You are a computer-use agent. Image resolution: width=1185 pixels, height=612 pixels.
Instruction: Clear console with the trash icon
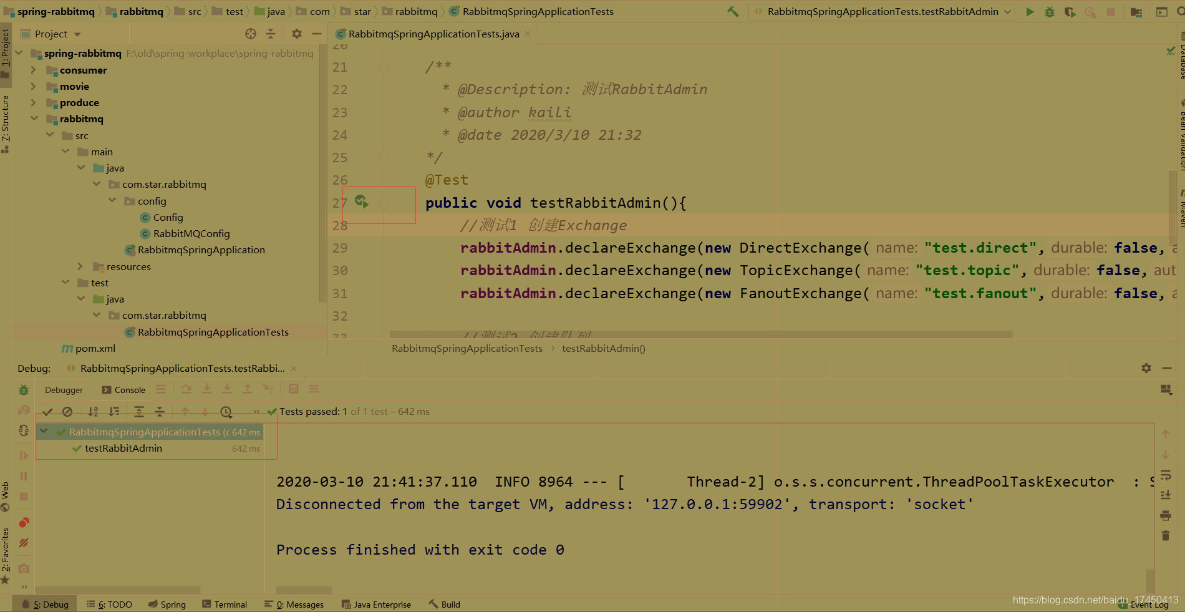pos(1165,535)
